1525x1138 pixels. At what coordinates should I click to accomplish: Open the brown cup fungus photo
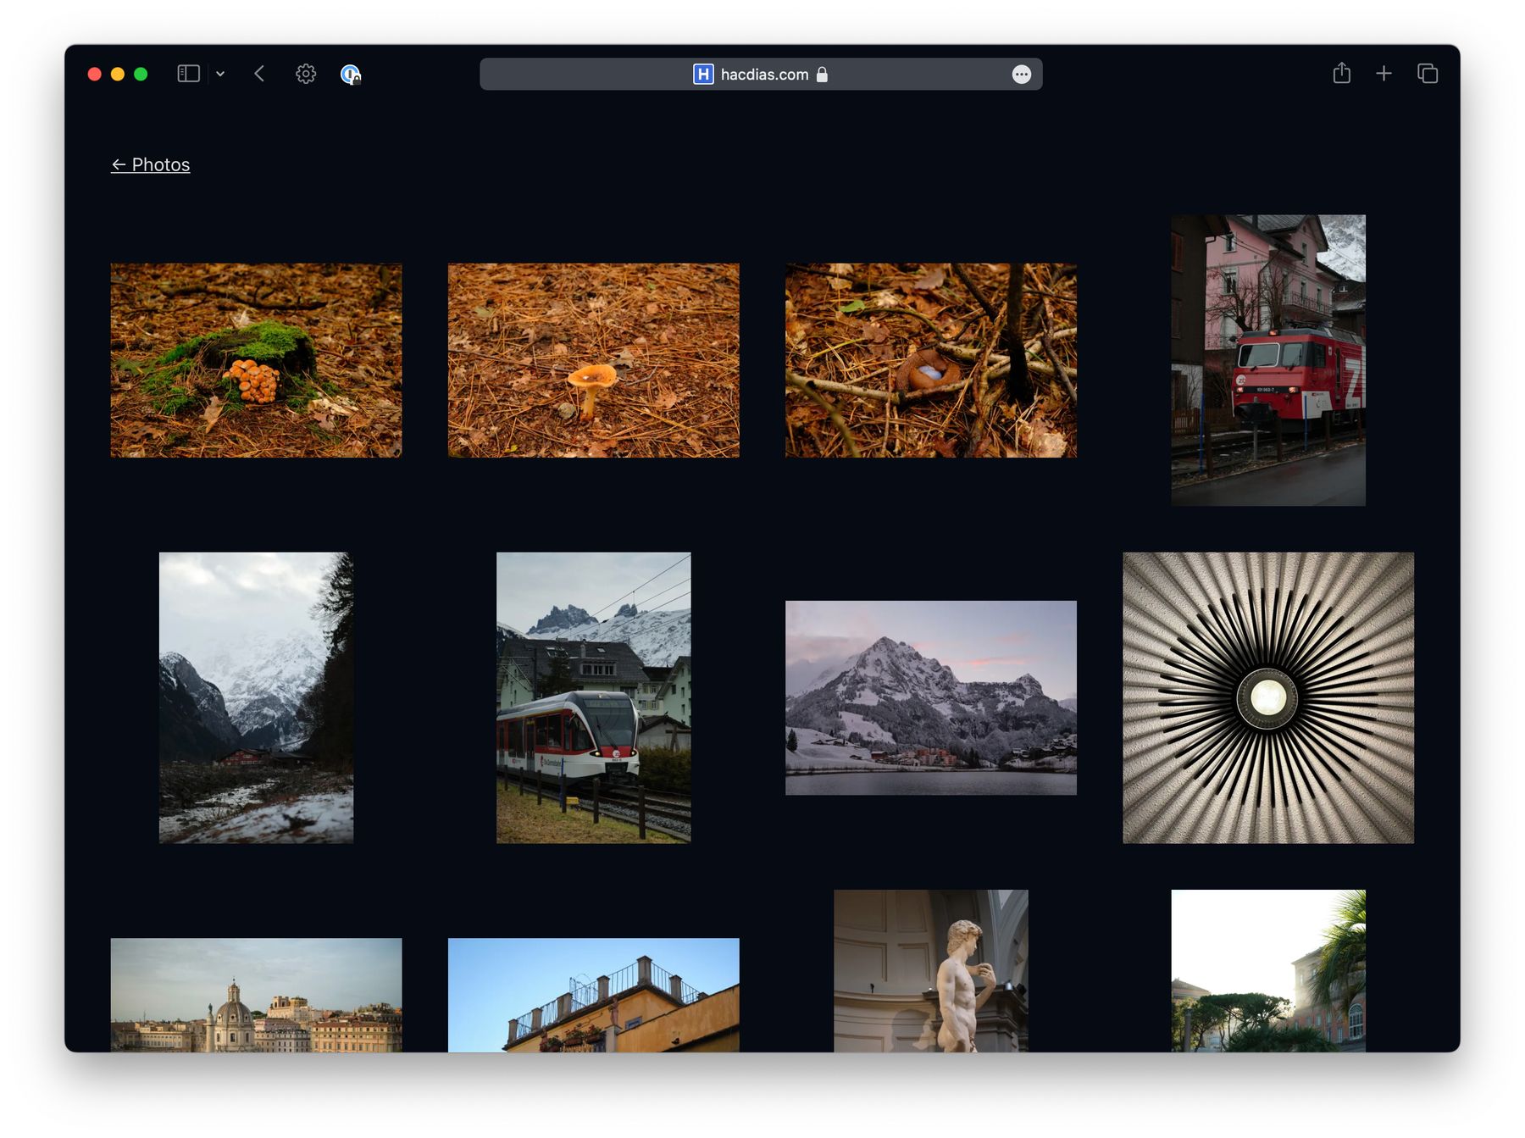pos(930,360)
